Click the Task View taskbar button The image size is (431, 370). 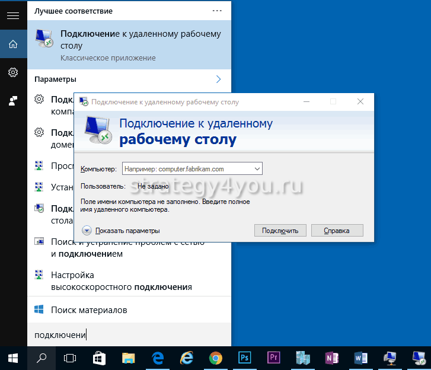70,358
